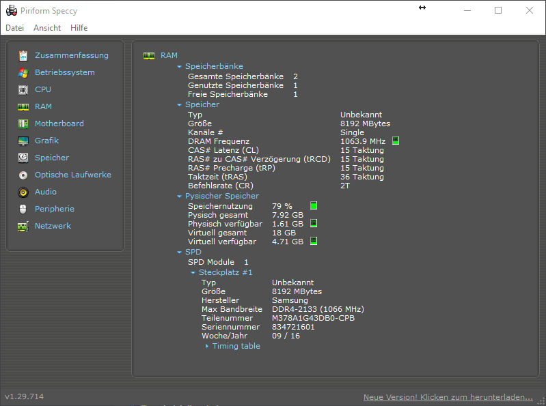This screenshot has height=406, width=546.
Task: Click the Freie Speicherbänke row
Action: pos(243,94)
